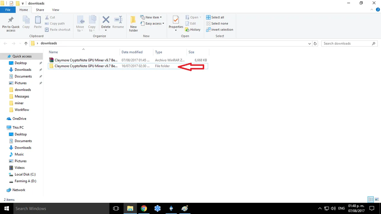381x214 pixels.
Task: Switch to the Share ribbon tab
Action: pyautogui.click(x=40, y=10)
